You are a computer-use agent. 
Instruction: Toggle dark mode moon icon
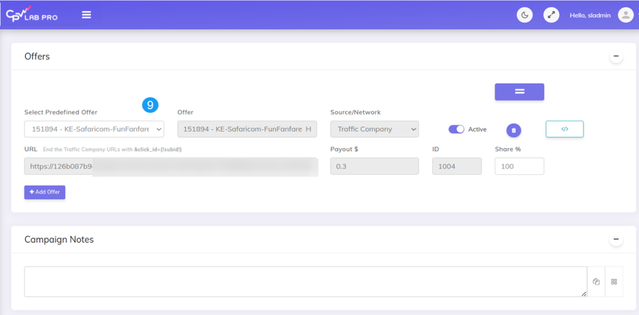(x=525, y=15)
